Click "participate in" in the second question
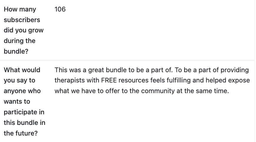The image size is (256, 142). 24,112
